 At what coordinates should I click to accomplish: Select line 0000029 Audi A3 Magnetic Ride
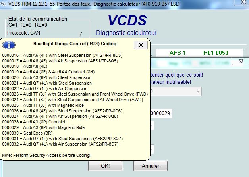click(x=43, y=127)
